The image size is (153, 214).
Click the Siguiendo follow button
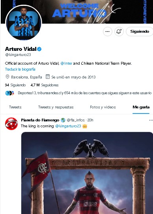tap(140, 32)
